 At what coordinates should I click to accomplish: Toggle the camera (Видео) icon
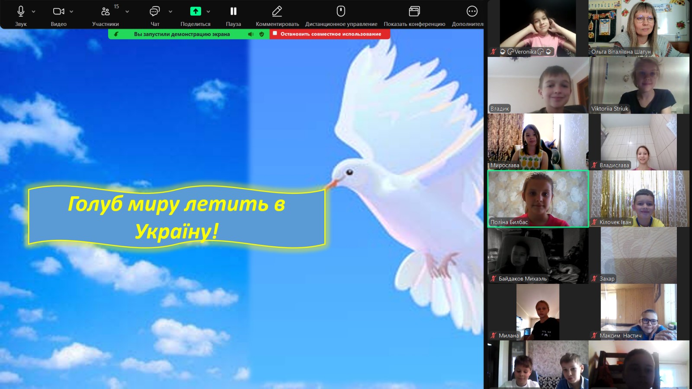[58, 12]
